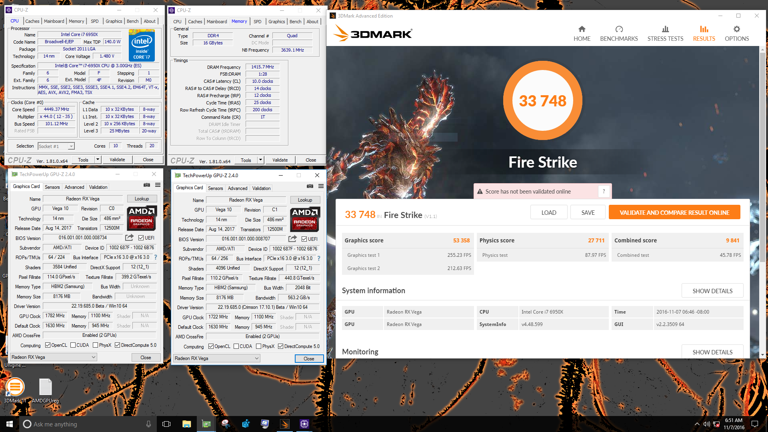768x432 pixels.
Task: Toggle PhysX checkbox in left GPU-Z
Action: (95, 345)
